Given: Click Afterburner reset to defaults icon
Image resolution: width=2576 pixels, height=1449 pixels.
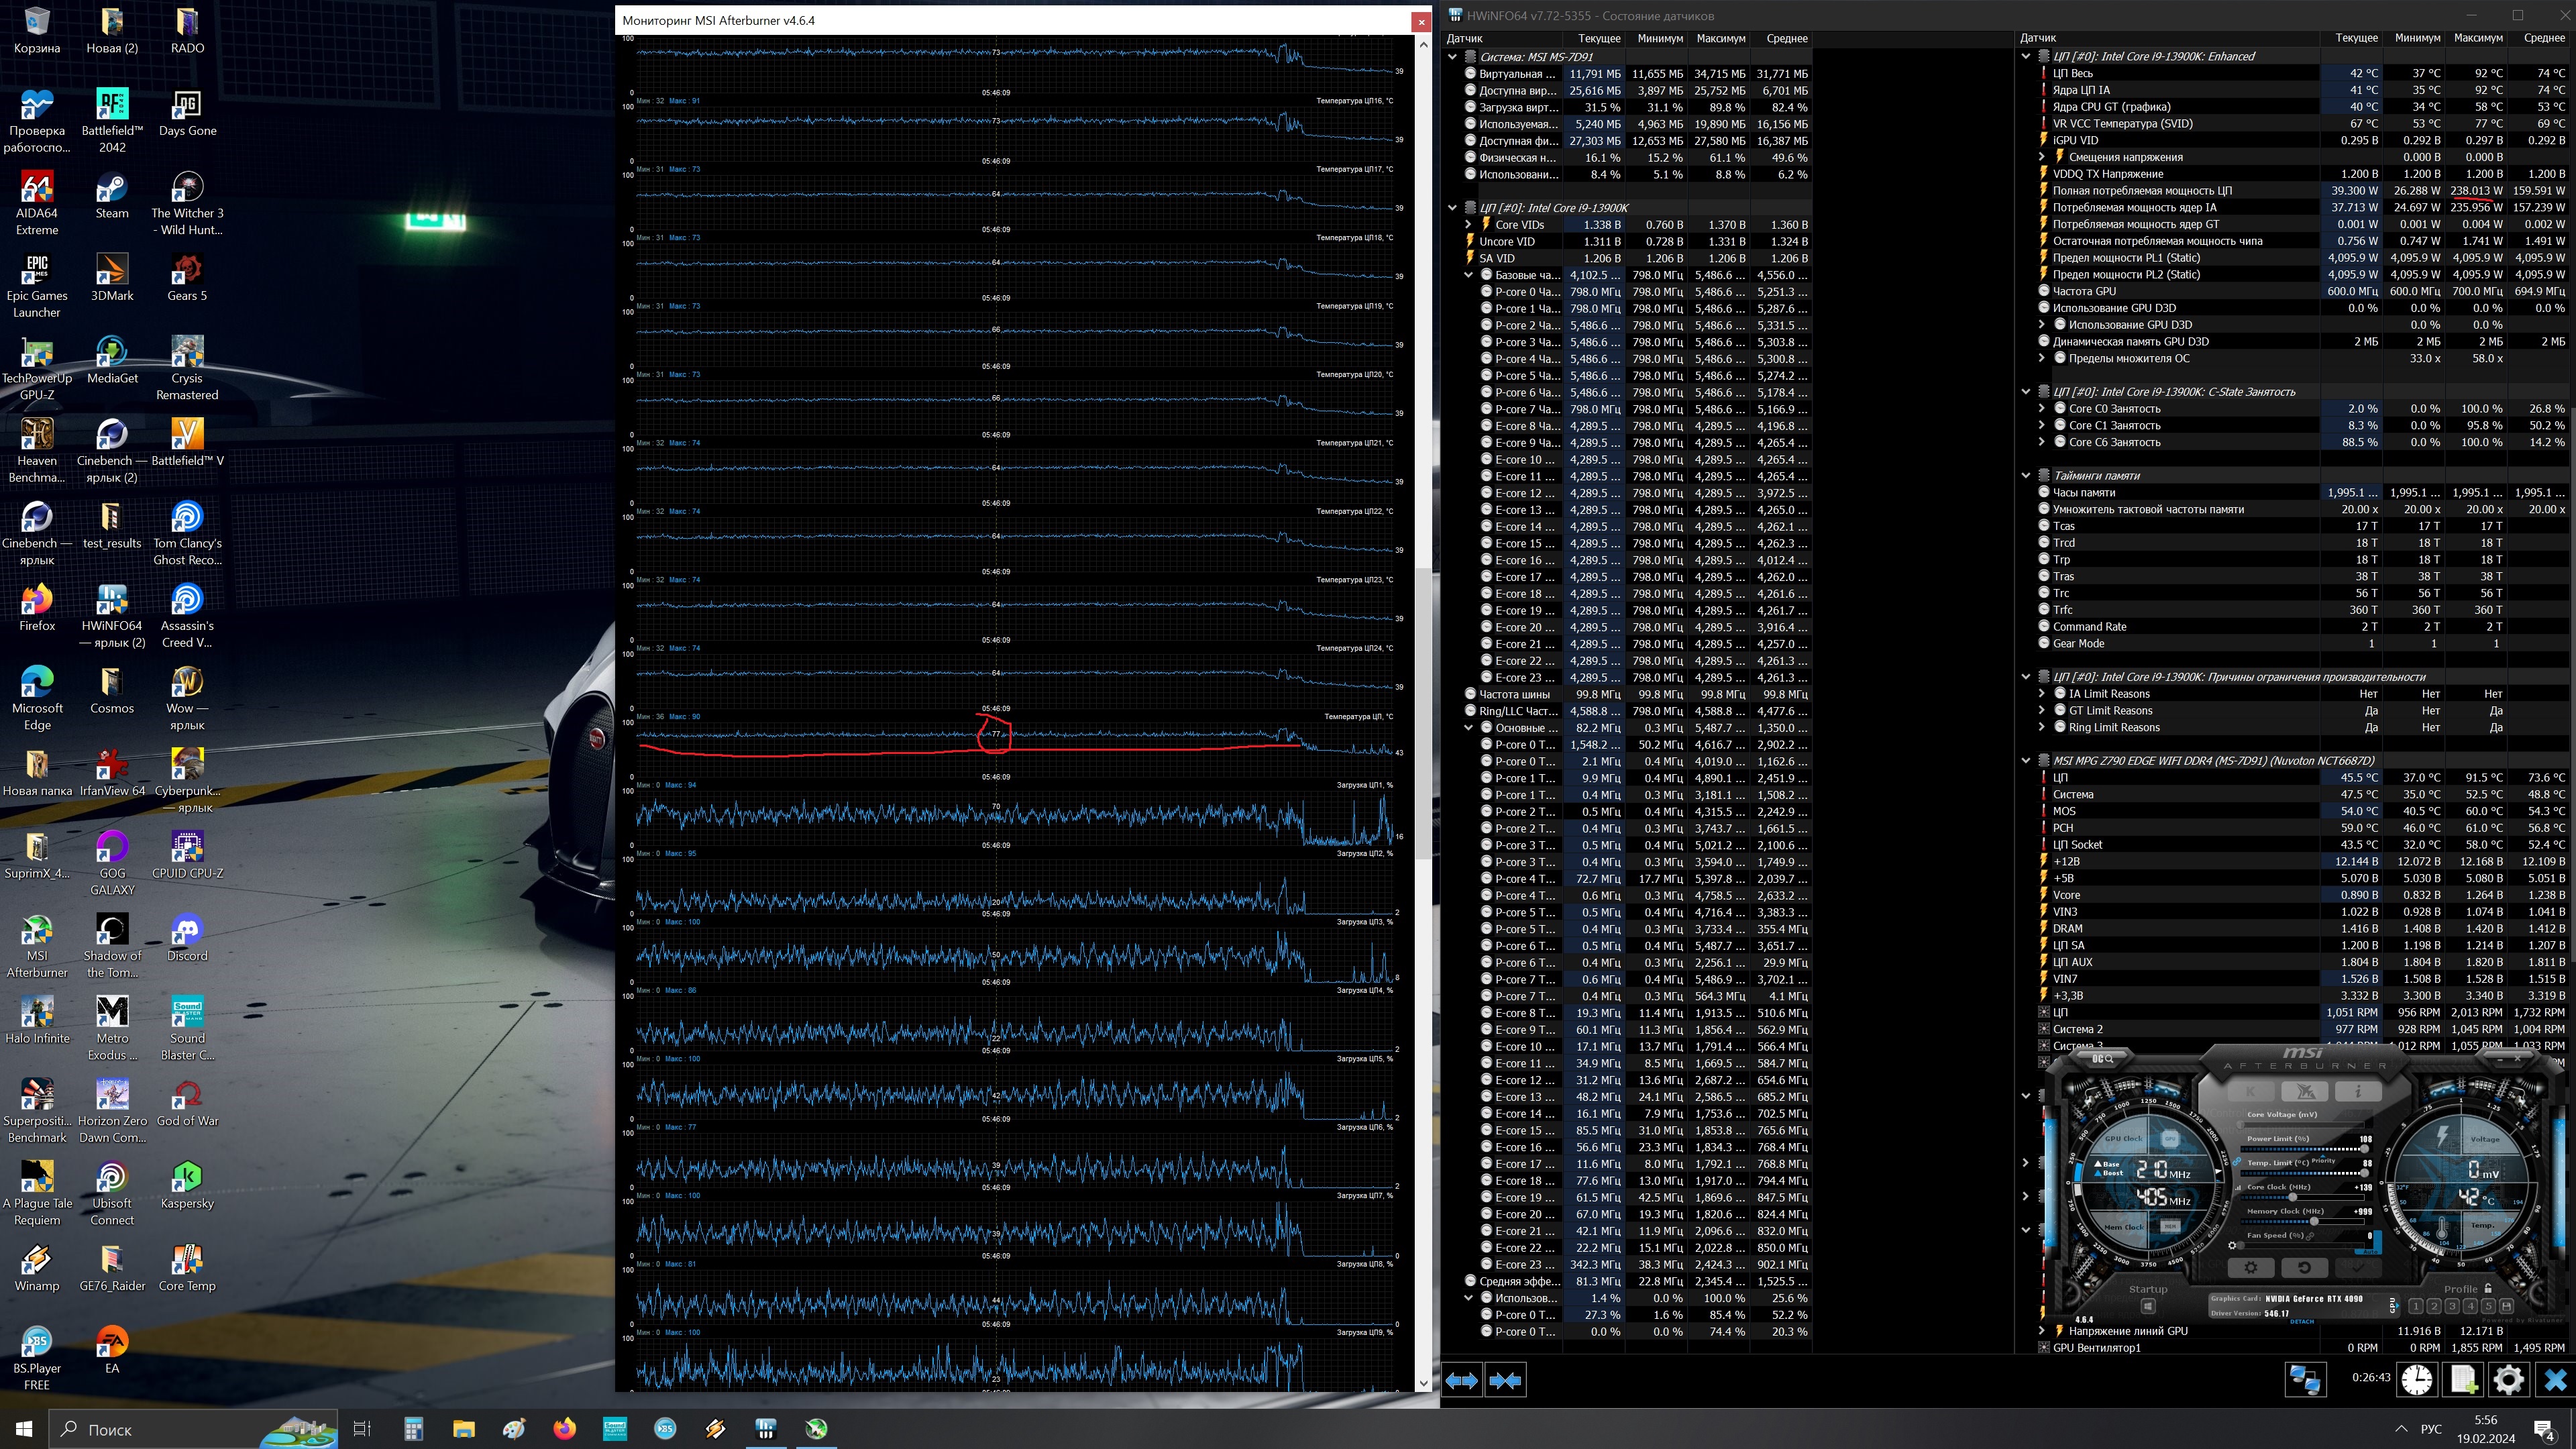Looking at the screenshot, I should [x=2304, y=1267].
